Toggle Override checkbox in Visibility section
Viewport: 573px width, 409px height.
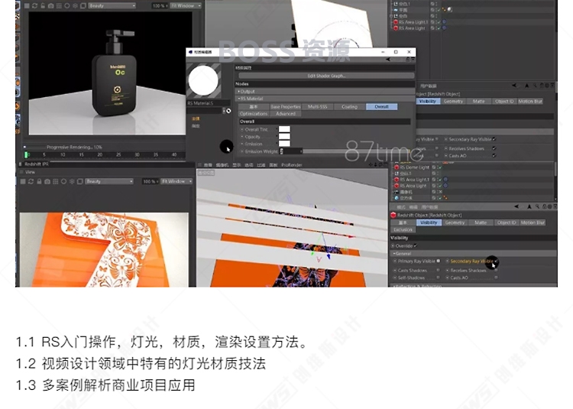tap(416, 245)
